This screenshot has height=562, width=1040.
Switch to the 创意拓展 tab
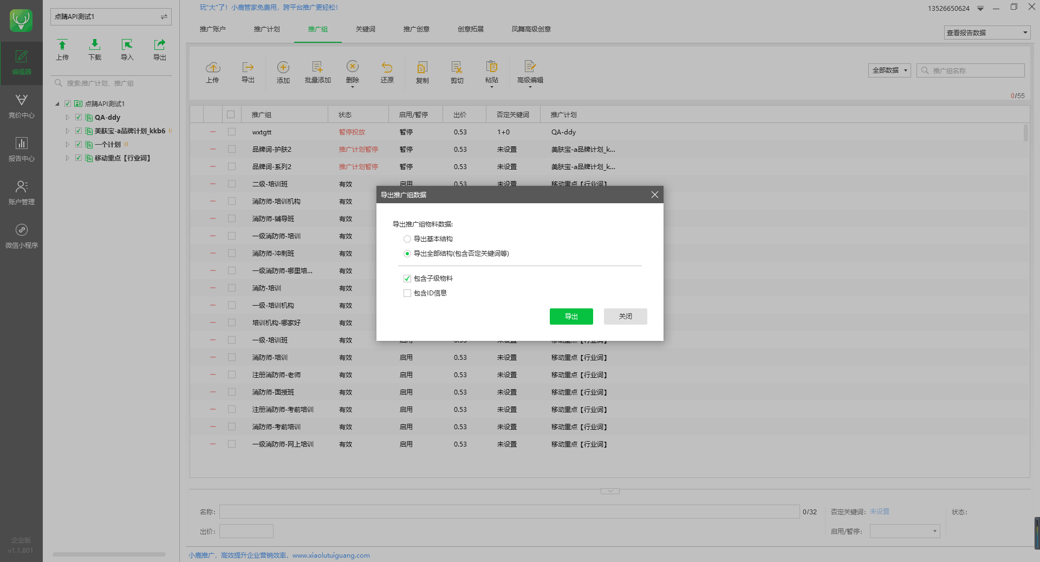pyautogui.click(x=470, y=29)
